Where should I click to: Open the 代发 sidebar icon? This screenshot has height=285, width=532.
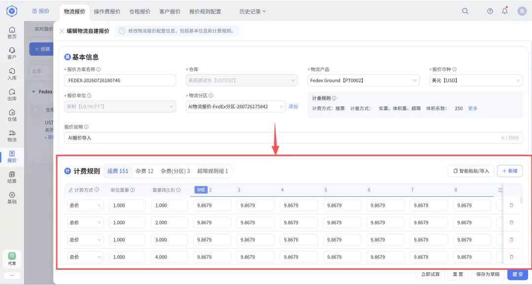(12, 259)
